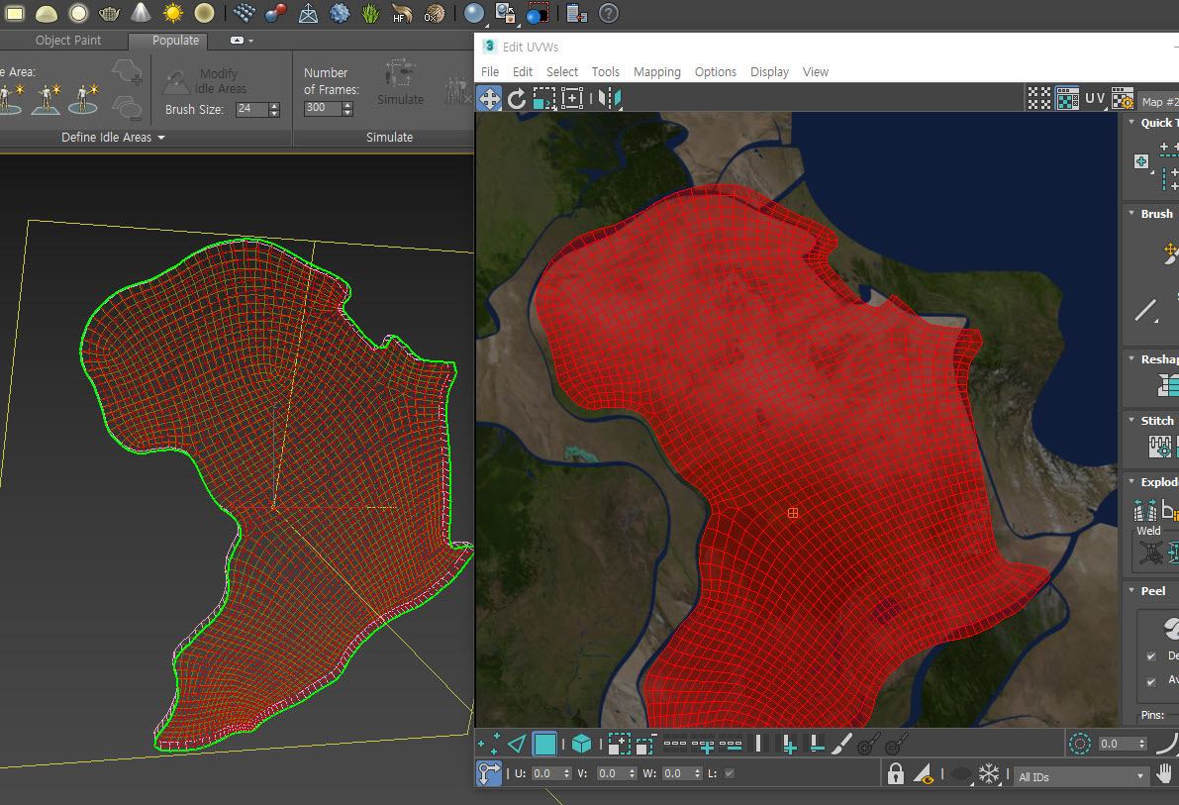Click the teapot primitive icon
Screen dimensions: 1179x805
109,13
